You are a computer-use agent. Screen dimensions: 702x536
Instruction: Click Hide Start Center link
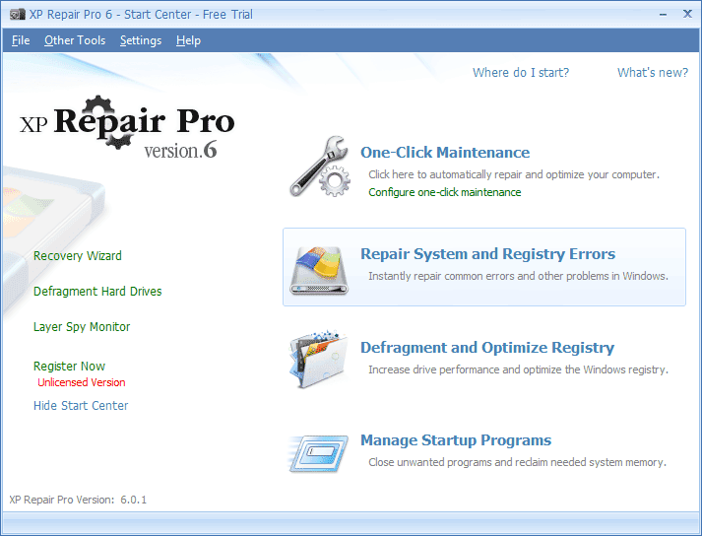click(x=81, y=406)
